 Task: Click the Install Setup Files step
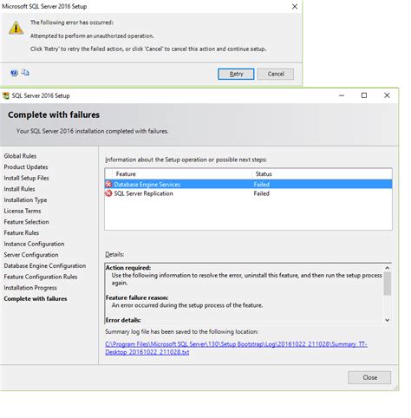[x=26, y=178]
